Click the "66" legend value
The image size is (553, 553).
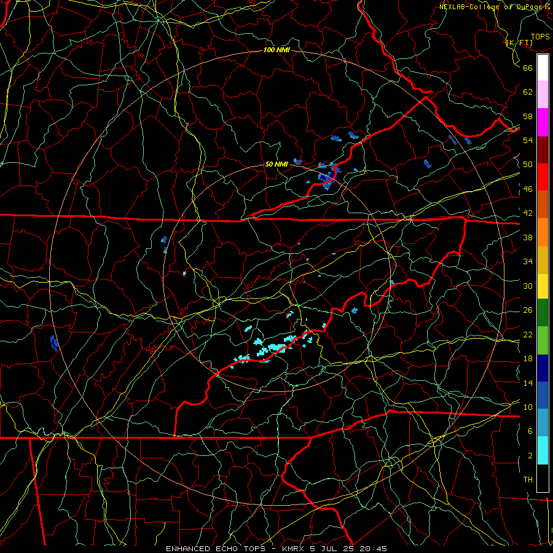point(528,68)
